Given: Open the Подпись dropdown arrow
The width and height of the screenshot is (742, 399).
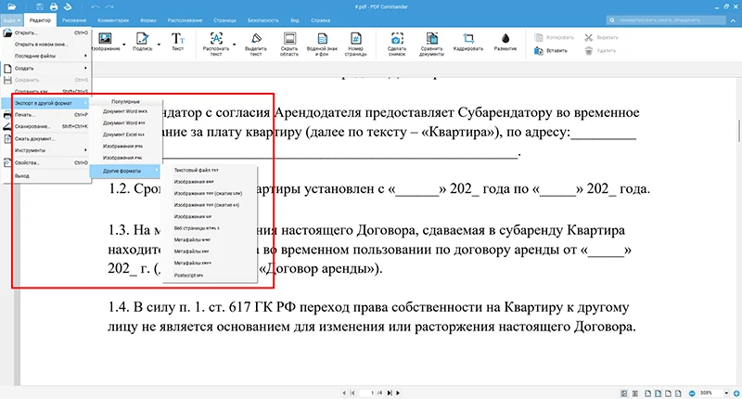Looking at the screenshot, I should pos(159,45).
